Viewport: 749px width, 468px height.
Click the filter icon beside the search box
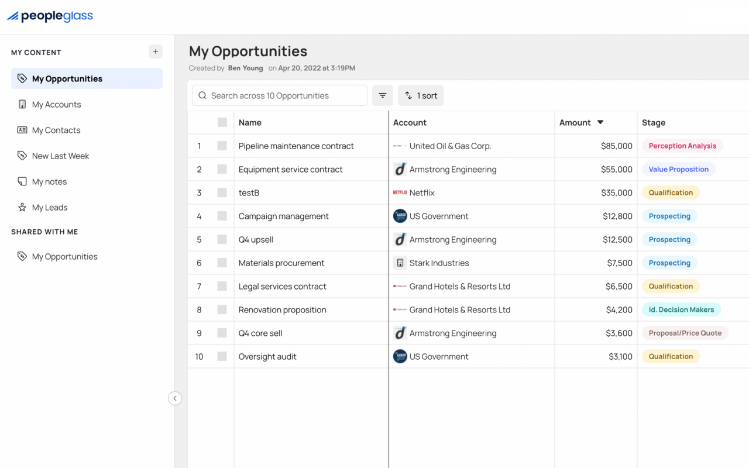click(x=382, y=95)
